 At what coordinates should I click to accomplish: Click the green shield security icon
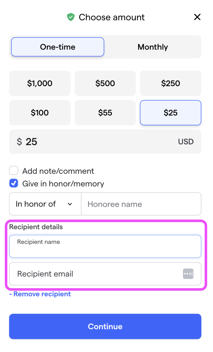coord(71,17)
